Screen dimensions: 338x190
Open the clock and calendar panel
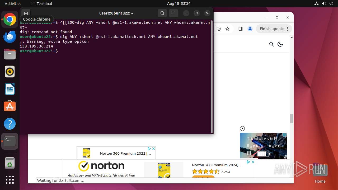[x=179, y=3]
